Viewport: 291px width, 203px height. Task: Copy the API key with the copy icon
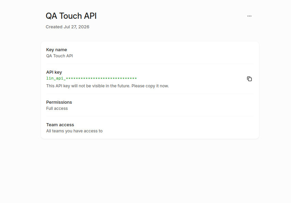pos(249,79)
